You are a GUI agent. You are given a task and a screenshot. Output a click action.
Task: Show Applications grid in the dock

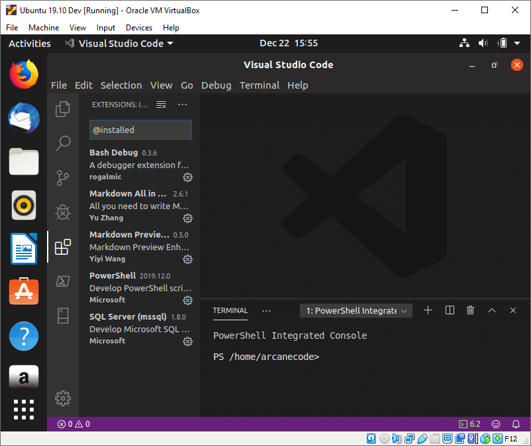24,410
